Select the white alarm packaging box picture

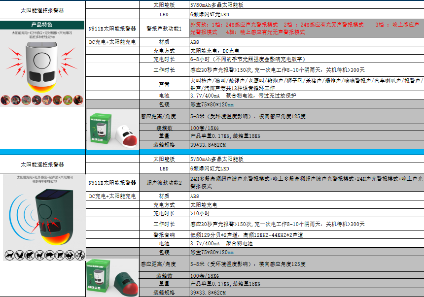112,131
